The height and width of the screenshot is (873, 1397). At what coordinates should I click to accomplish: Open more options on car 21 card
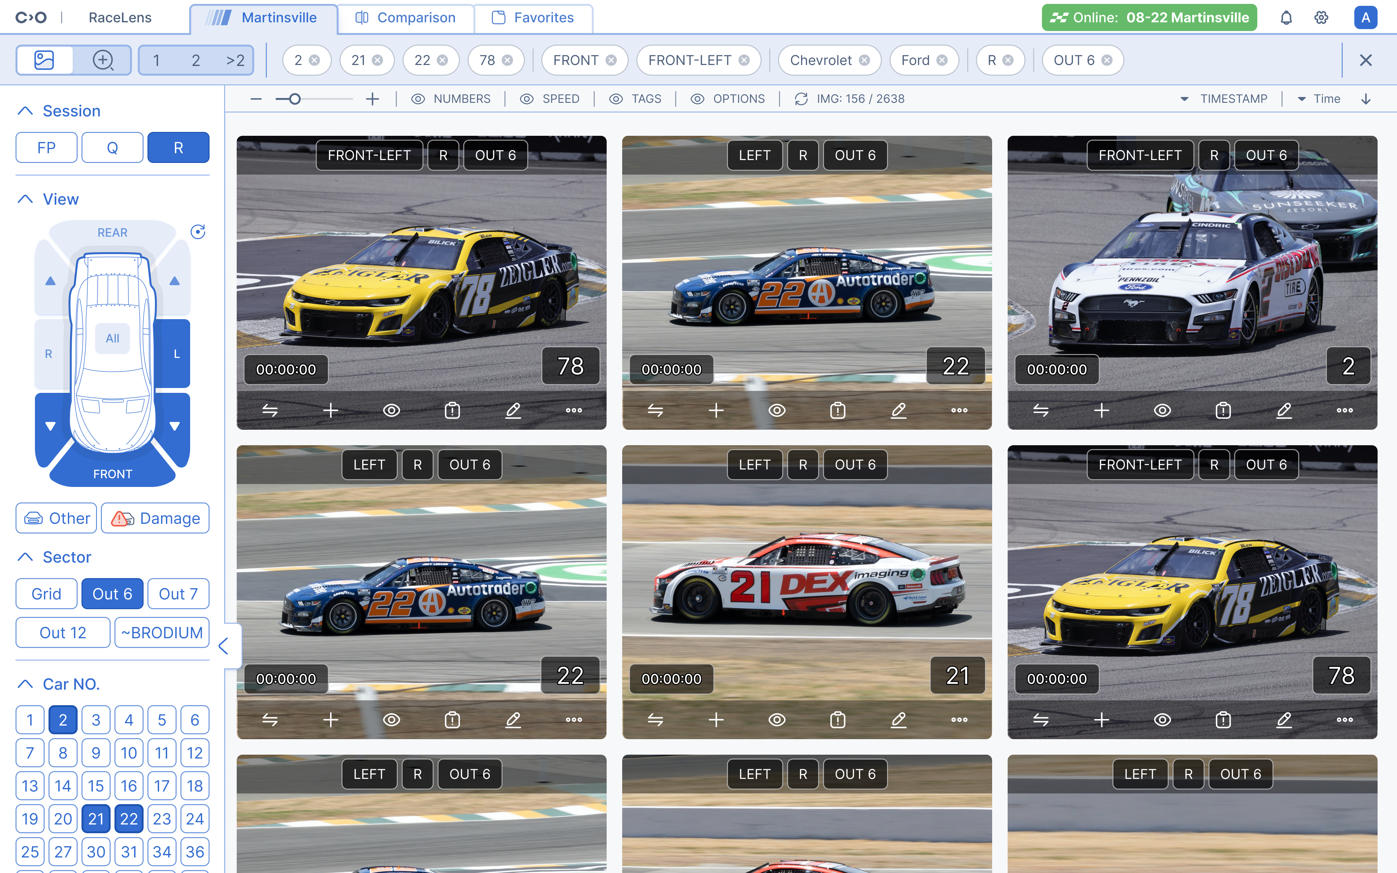click(959, 720)
